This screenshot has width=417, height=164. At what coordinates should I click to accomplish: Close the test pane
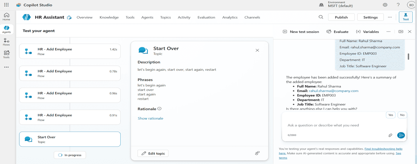[410, 32]
